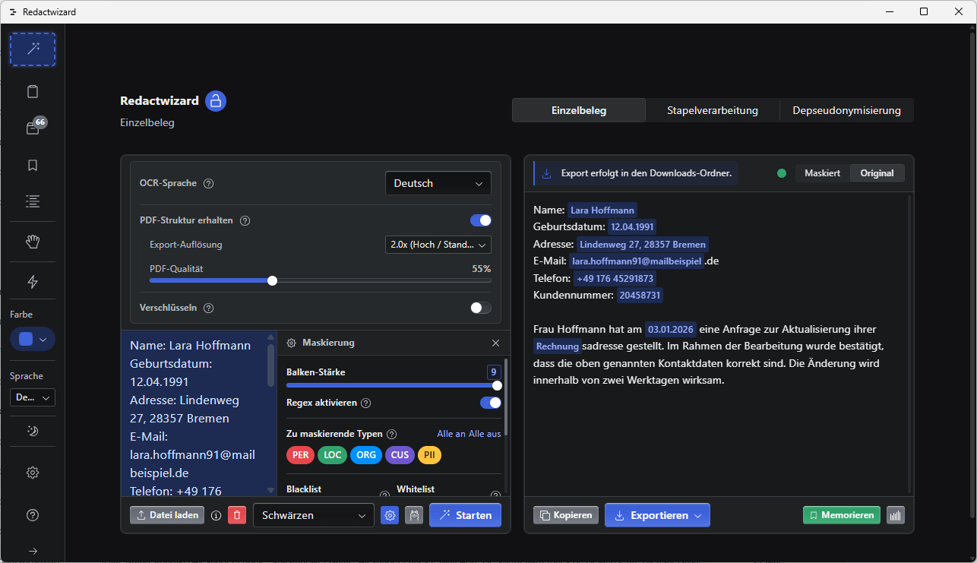The image size is (977, 563).
Task: Toggle the ORG entity type tag
Action: [x=366, y=455]
